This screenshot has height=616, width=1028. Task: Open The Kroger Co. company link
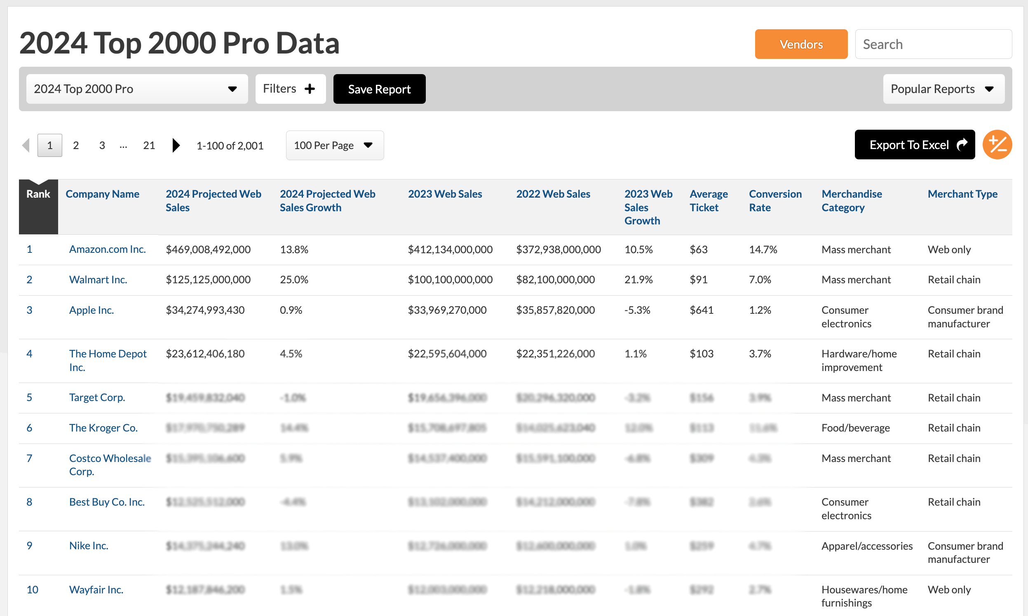click(x=103, y=427)
